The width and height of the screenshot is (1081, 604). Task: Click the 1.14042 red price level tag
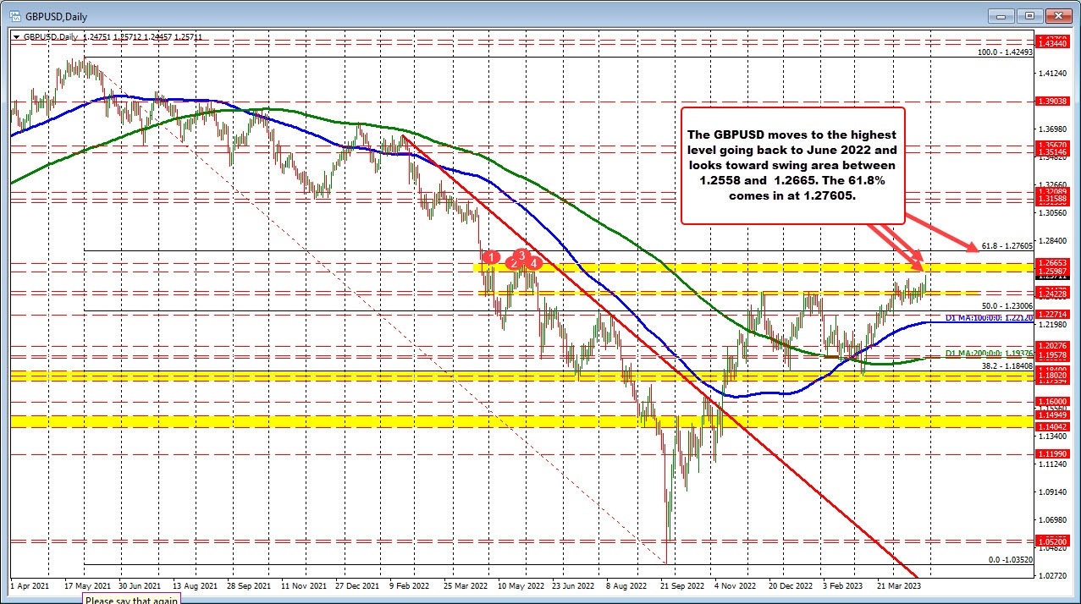[1053, 427]
